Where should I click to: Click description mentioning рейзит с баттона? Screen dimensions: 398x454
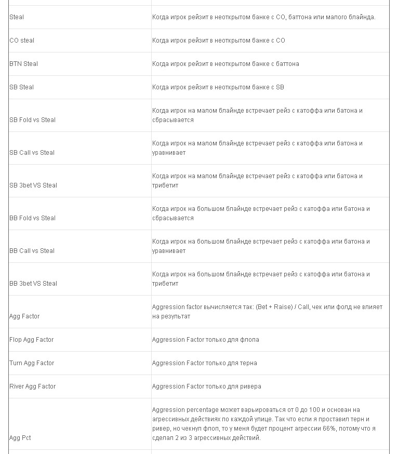[225, 64]
